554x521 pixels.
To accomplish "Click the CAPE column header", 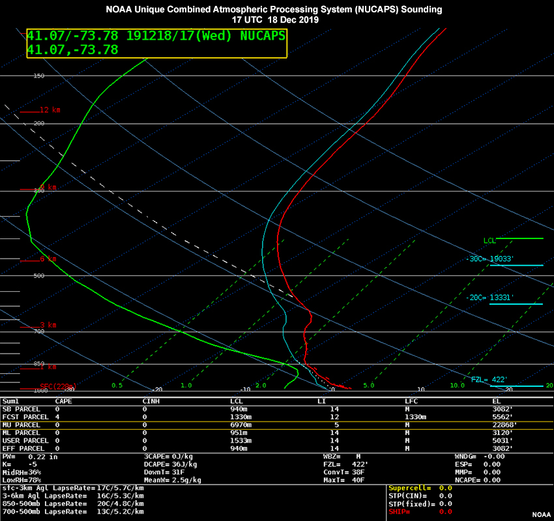I will click(x=64, y=401).
